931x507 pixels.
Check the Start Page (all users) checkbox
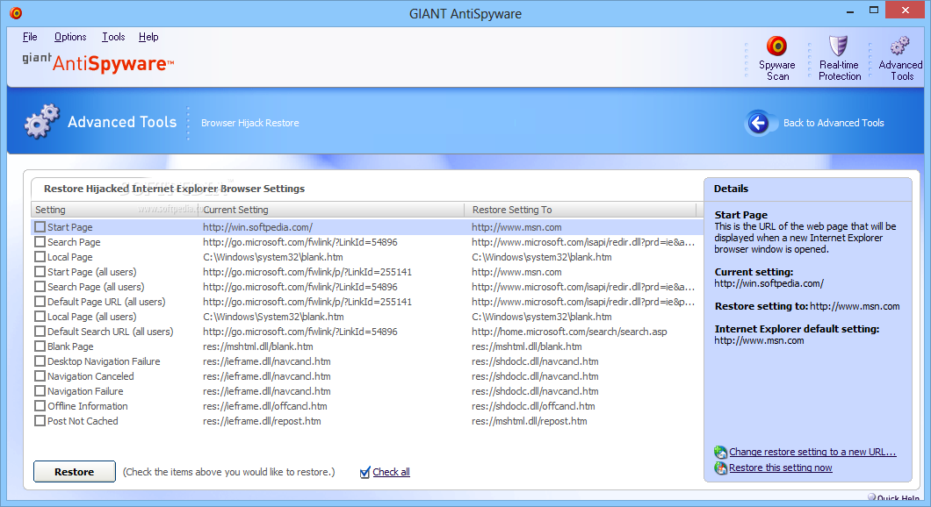click(40, 272)
